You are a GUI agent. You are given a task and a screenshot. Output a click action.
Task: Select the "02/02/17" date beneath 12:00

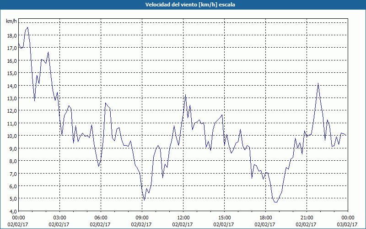(183, 224)
